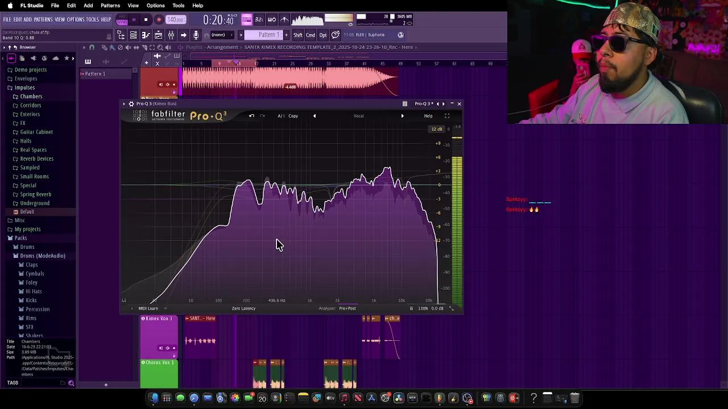Open Finder from the Dock
Screen dimensions: 728x409
[154, 398]
